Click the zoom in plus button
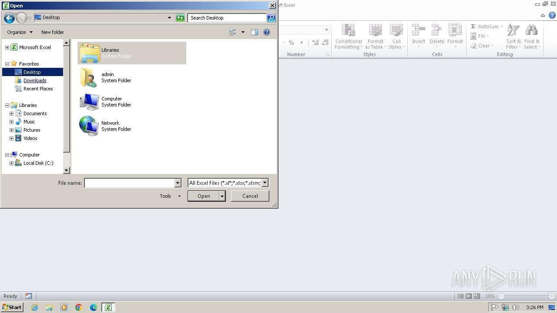The width and height of the screenshot is (557, 313). tap(551, 296)
